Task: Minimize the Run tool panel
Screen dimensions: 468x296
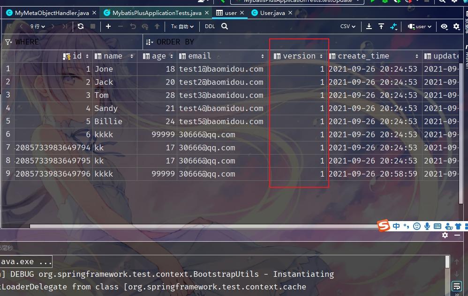Action: [457, 235]
